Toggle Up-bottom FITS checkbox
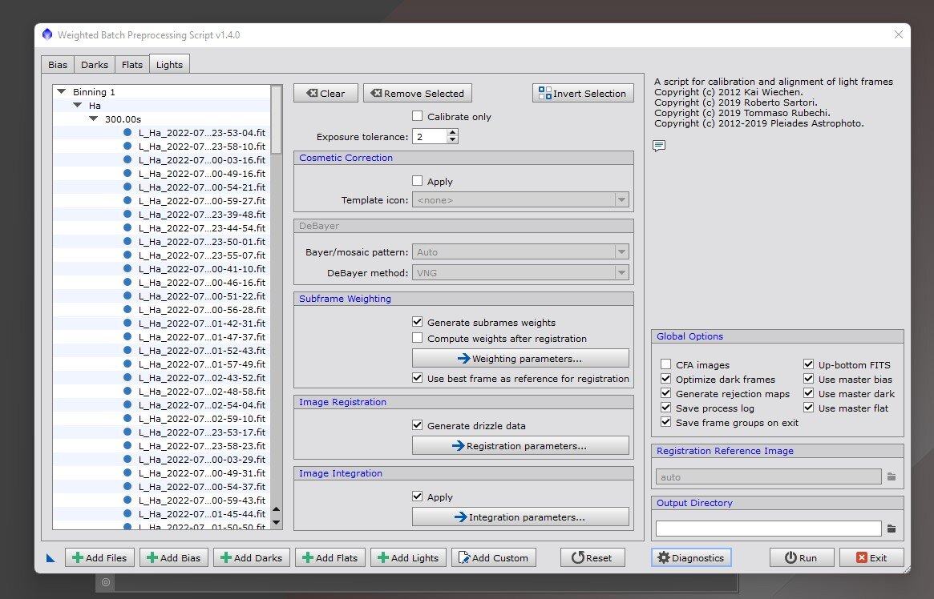This screenshot has height=599, width=934. click(x=808, y=364)
